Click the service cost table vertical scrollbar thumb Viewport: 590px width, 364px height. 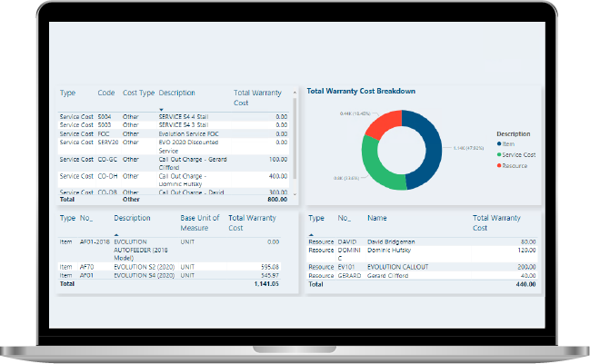tap(295, 138)
